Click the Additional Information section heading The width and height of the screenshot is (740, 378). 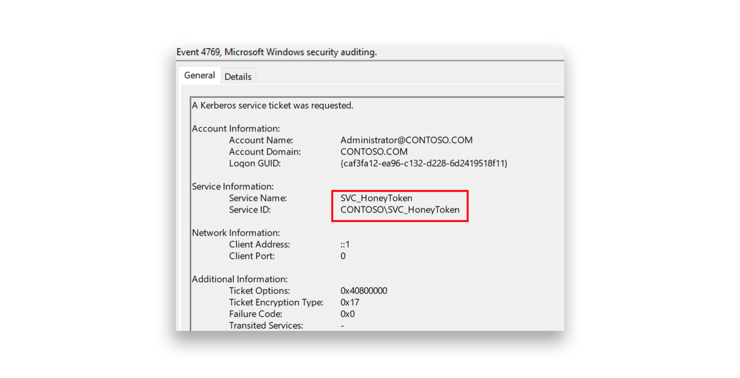click(x=239, y=279)
